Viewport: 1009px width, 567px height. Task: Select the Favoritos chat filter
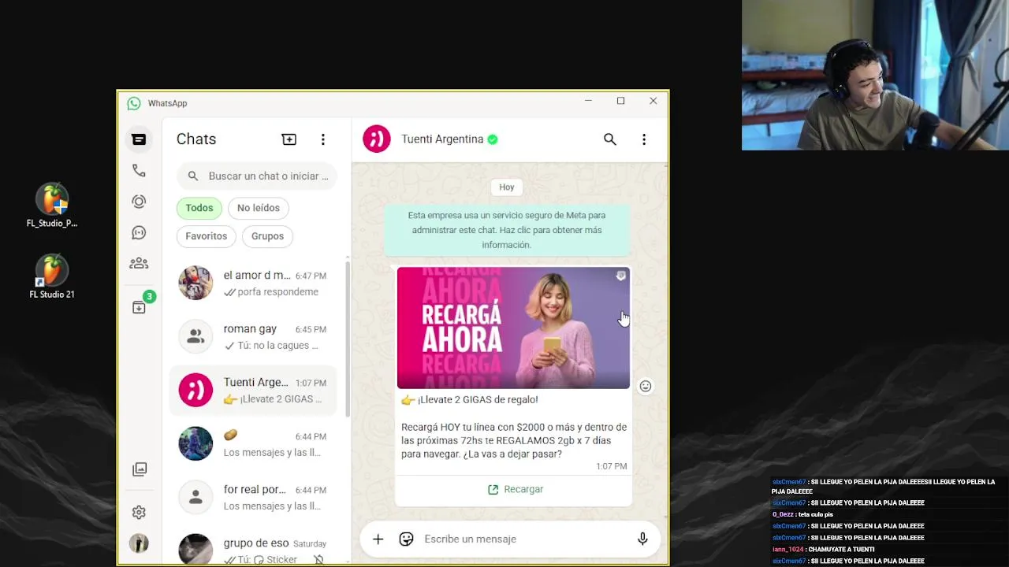tap(207, 236)
